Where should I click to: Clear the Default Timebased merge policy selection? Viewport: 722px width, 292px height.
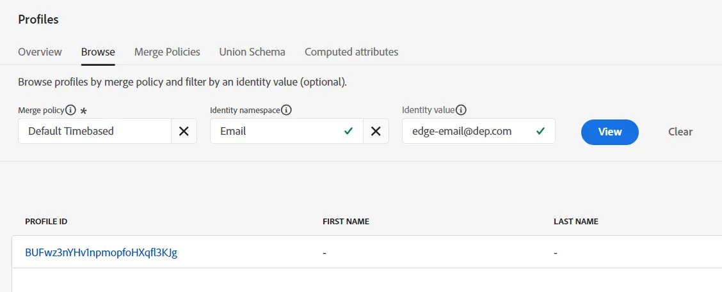tap(184, 131)
